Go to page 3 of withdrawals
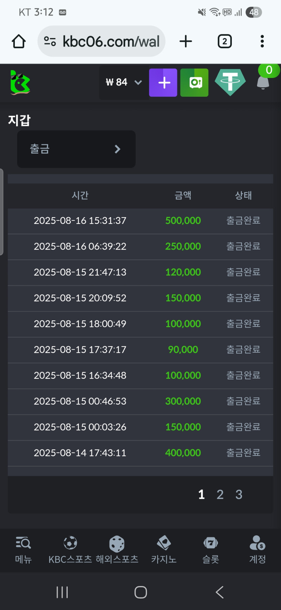The image size is (281, 610). [239, 495]
